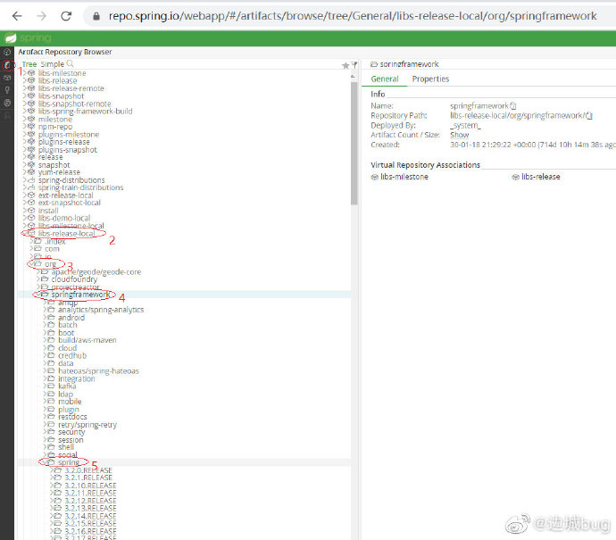Click the tree panel vertical scrollbar
This screenshot has width=616, height=540.
(354, 144)
